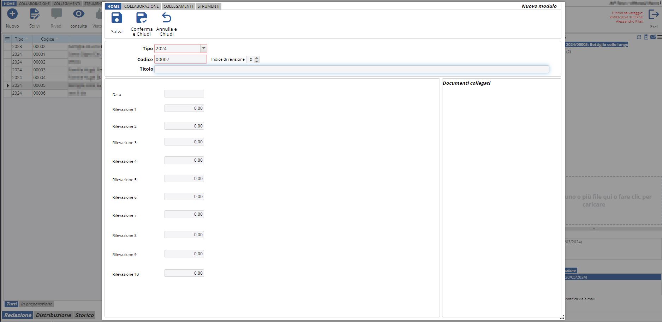Click the envelope mail icon
Screen dimensions: 662x322
pos(653,37)
